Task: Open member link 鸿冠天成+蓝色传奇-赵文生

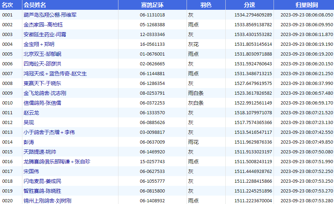Action: [55, 74]
